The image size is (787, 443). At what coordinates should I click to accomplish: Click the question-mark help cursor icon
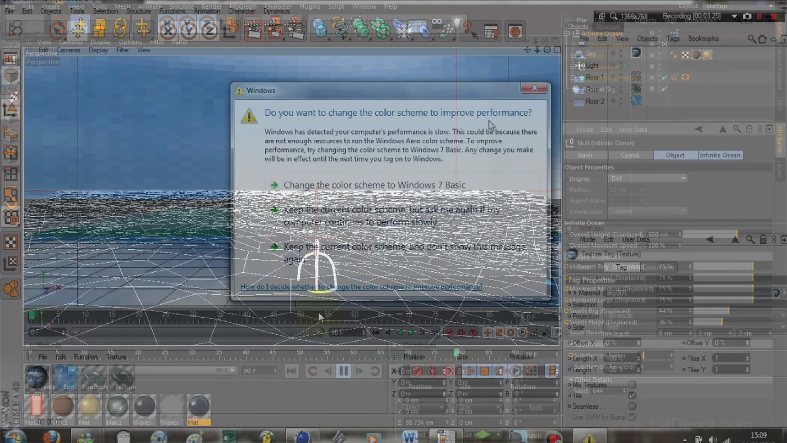pos(470,31)
